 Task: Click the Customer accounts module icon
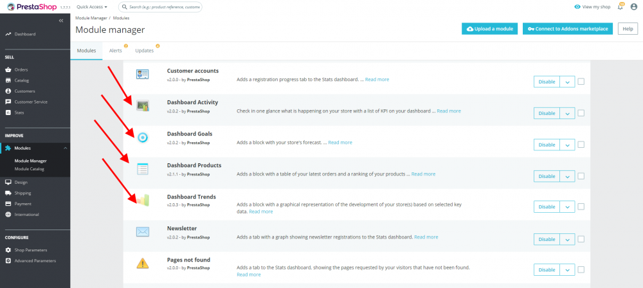(x=142, y=75)
